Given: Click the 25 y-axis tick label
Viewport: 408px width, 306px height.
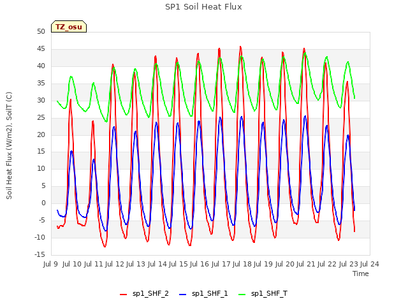Looking at the screenshot, I should (41, 117).
